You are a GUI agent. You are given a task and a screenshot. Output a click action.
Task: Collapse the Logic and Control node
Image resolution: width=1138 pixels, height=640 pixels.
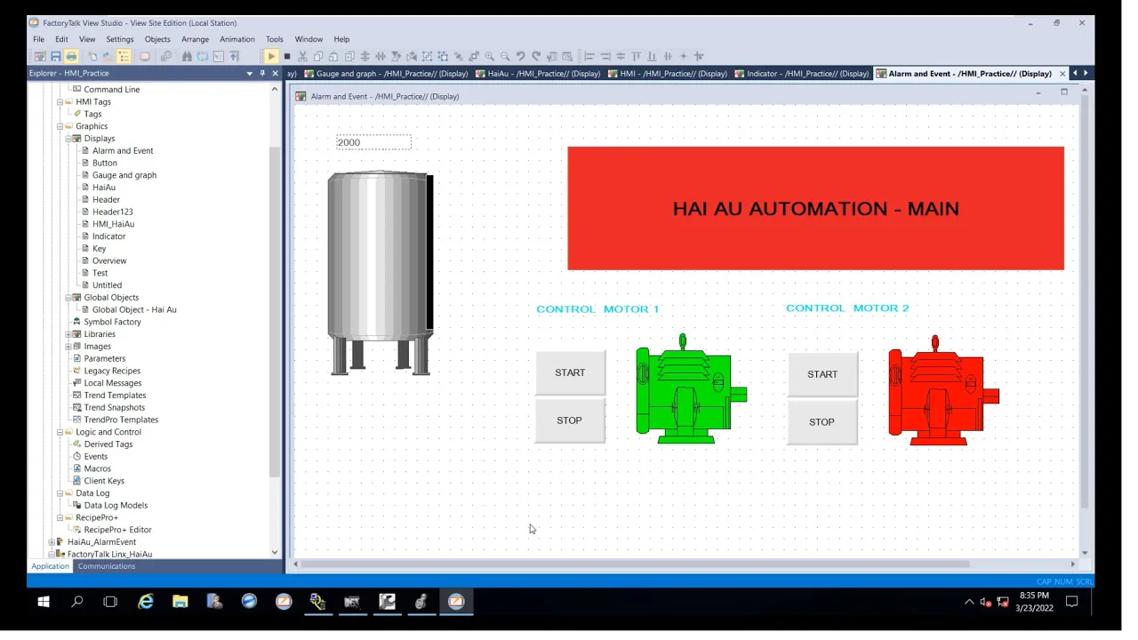point(60,432)
